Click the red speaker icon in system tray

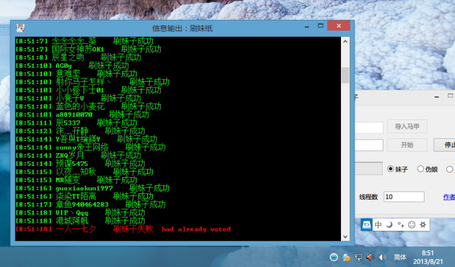(x=370, y=257)
